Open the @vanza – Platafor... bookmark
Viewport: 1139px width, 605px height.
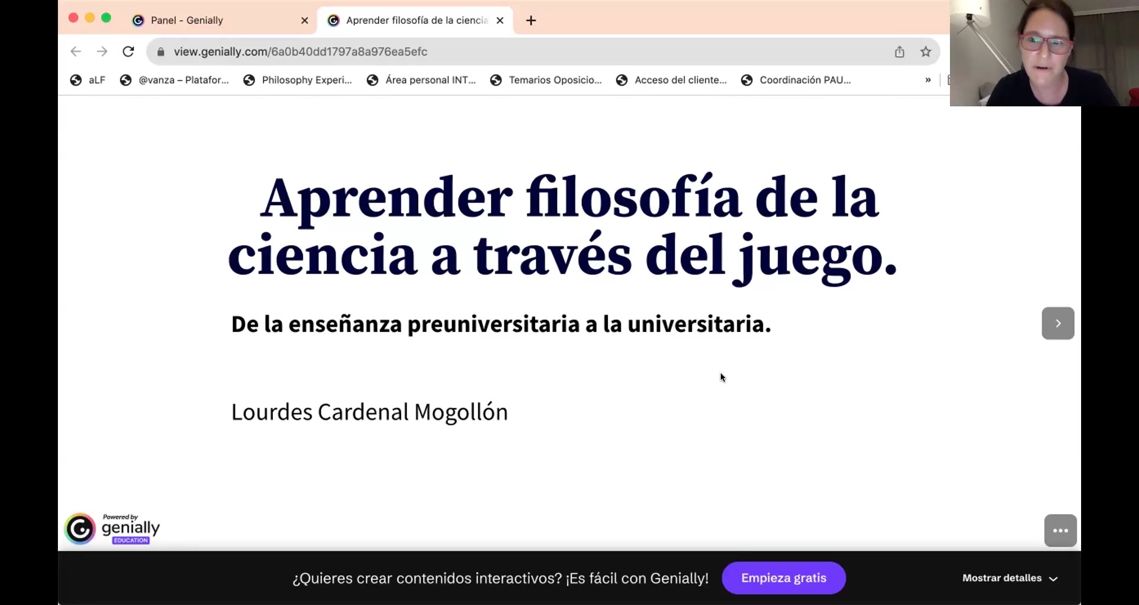pos(174,80)
